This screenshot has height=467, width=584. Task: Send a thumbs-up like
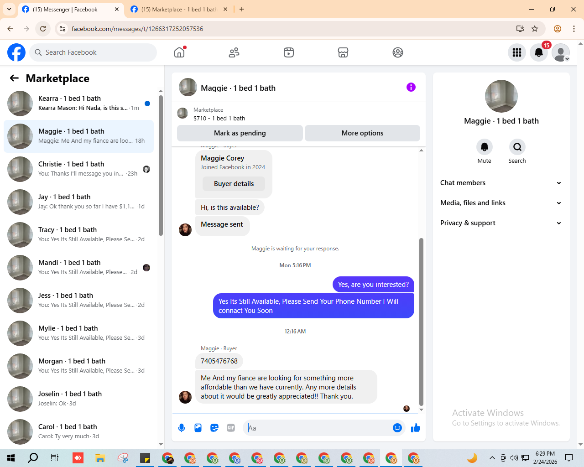tap(416, 428)
